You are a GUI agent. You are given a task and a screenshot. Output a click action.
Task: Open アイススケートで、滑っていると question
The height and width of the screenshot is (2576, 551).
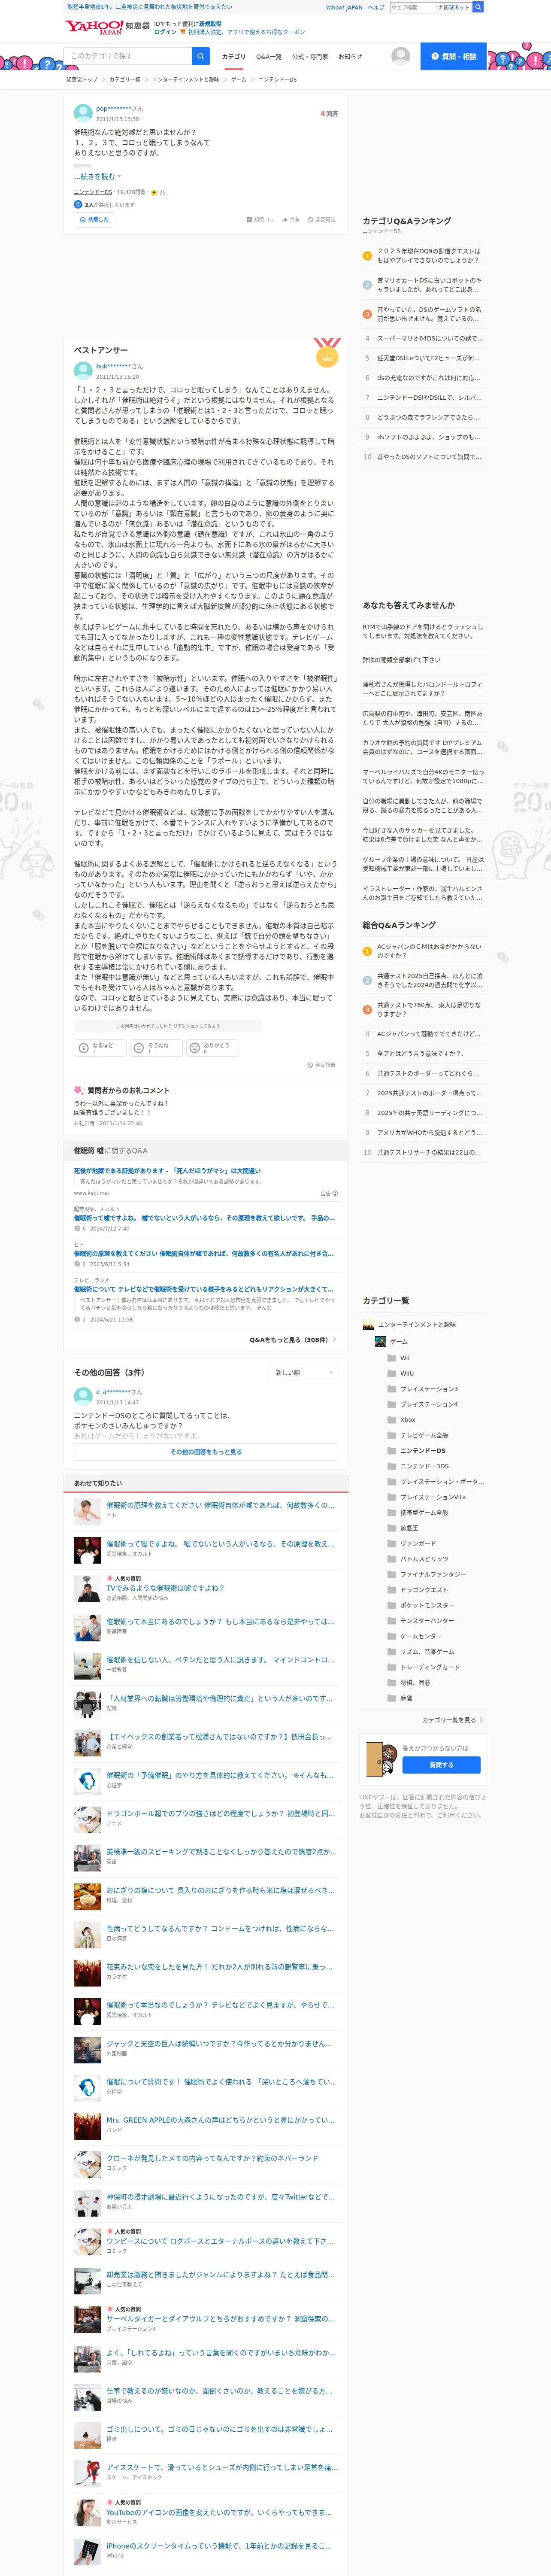tap(221, 2468)
